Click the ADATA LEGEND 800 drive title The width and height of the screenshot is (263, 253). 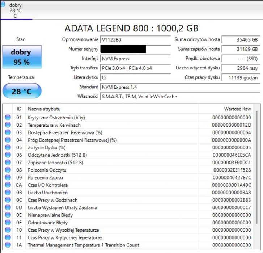click(x=131, y=28)
